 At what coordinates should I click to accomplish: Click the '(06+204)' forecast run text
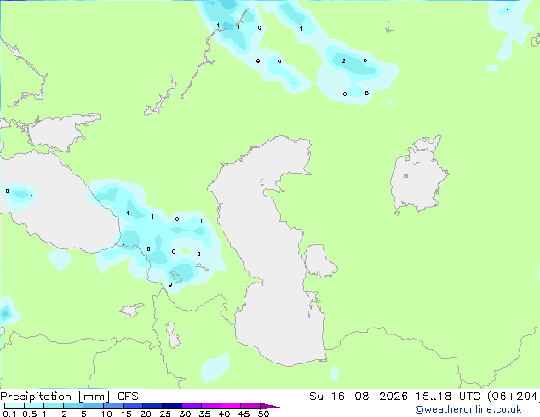point(514,397)
